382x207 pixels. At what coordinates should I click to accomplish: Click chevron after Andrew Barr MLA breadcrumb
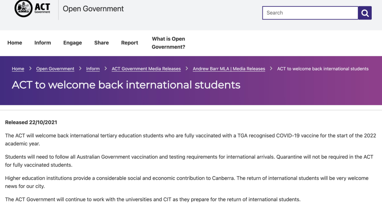[x=271, y=69]
